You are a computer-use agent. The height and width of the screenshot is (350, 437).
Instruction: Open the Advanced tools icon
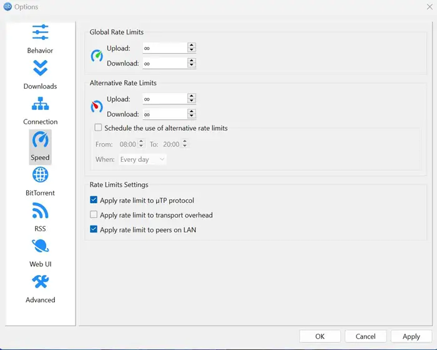(x=41, y=282)
